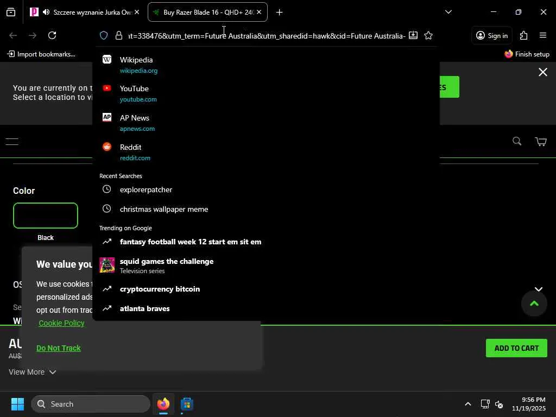Viewport: 556px width, 417px height.
Task: Choose the YouTube suggestion
Action: (x=266, y=93)
